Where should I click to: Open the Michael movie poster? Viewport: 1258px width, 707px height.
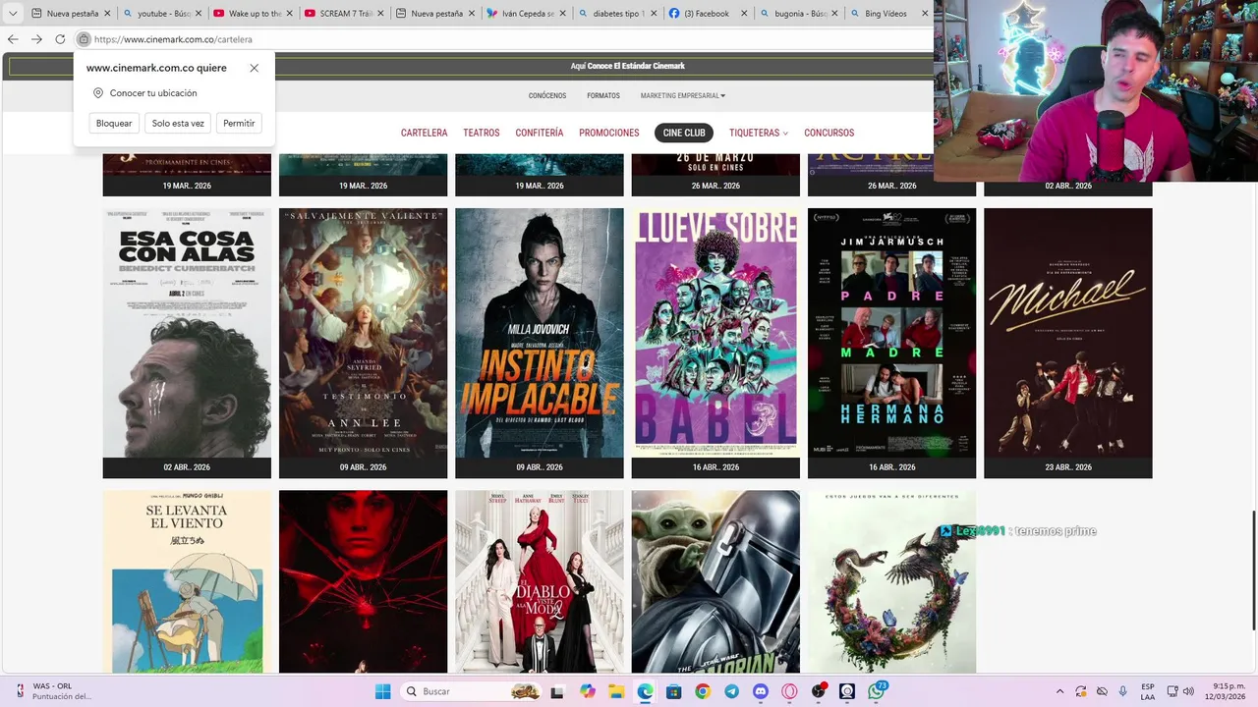(x=1068, y=333)
